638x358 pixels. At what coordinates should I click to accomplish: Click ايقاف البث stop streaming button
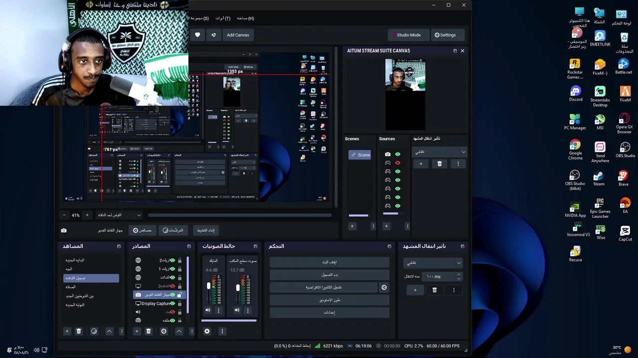tap(329, 262)
